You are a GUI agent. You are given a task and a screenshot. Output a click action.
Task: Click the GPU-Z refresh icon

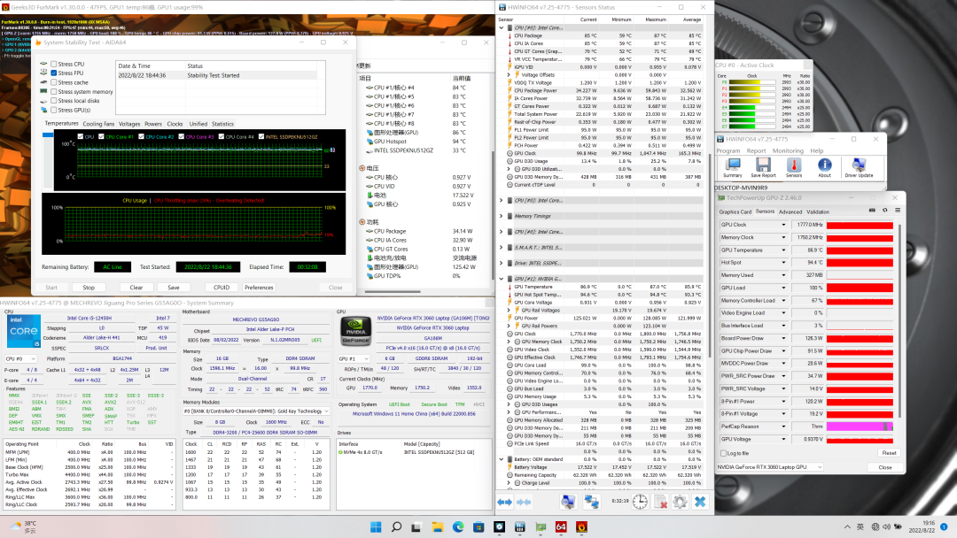(883, 211)
